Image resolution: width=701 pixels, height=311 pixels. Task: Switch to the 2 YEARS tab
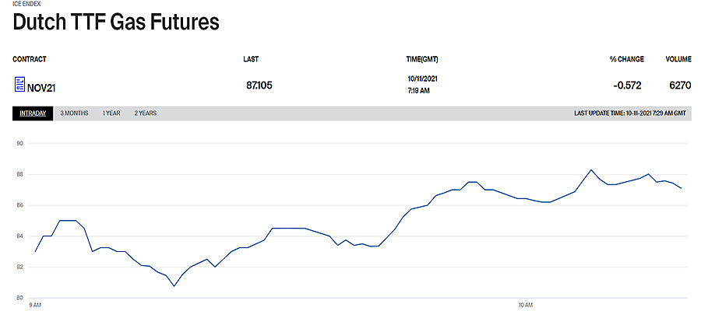146,114
